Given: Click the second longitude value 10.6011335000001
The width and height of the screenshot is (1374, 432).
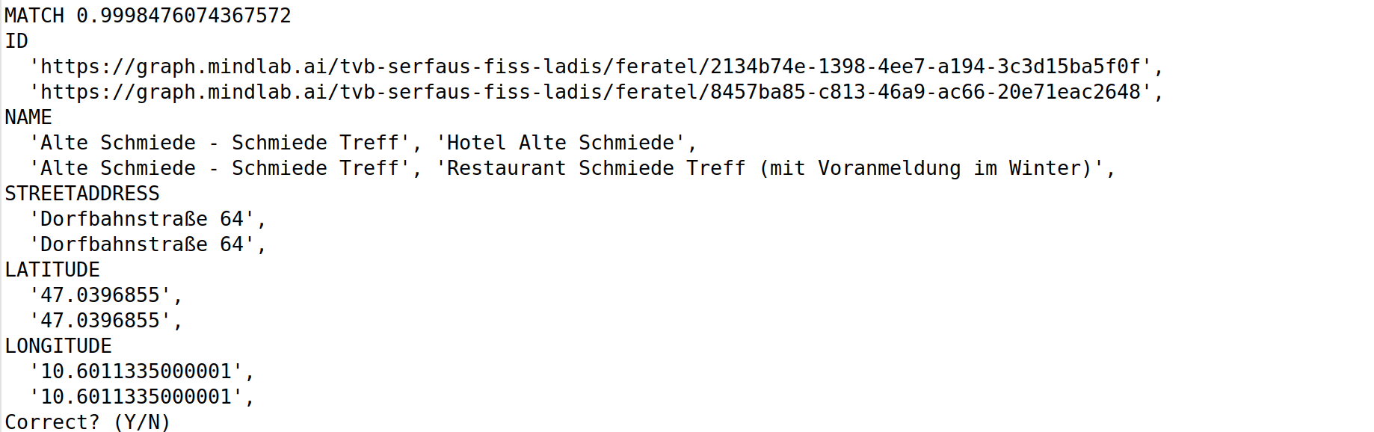Looking at the screenshot, I should click(136, 397).
